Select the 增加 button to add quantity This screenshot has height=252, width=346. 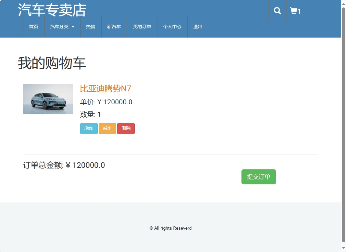(89, 129)
